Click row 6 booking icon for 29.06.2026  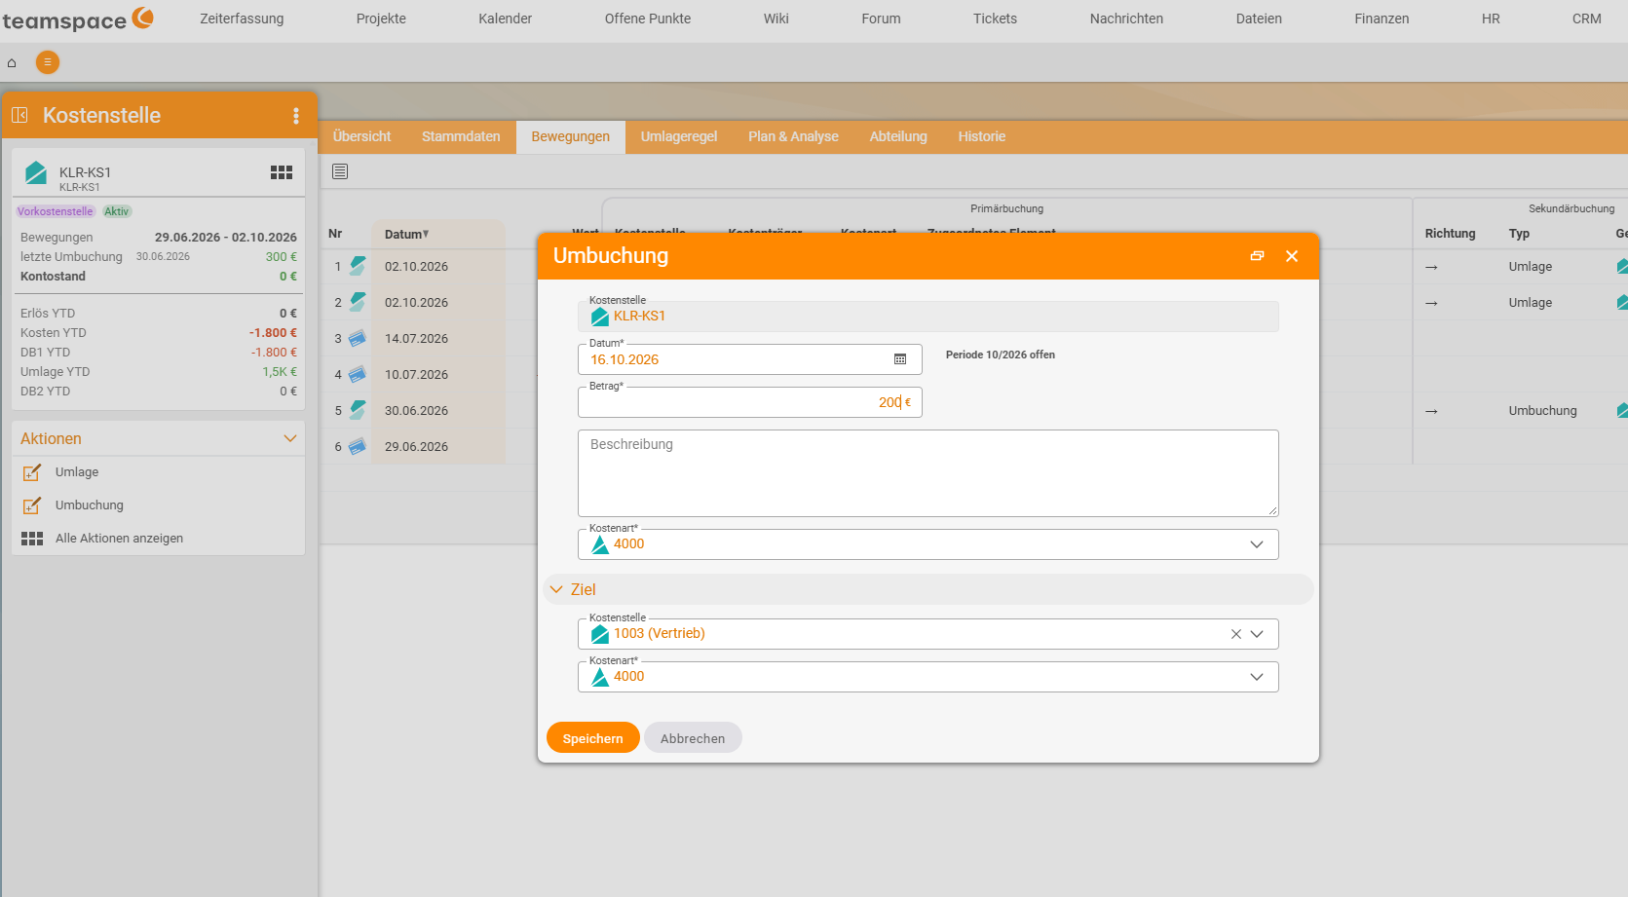(358, 446)
